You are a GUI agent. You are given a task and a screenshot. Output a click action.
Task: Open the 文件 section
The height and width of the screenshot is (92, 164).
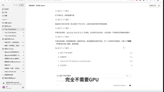5,13
